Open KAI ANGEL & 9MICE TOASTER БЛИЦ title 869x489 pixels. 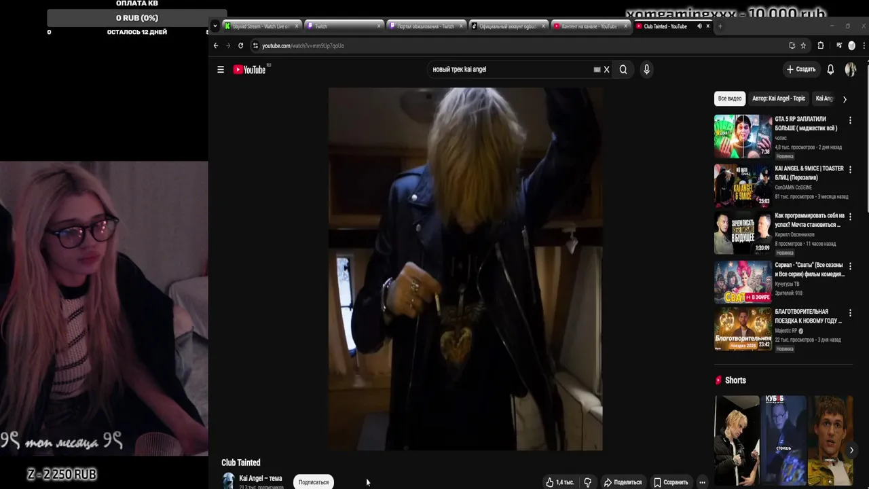(809, 173)
